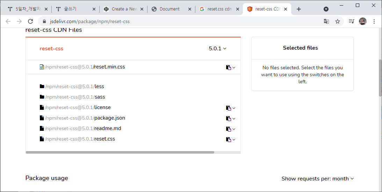Expand copy options chevron for reset.css
Viewport: 382px width, 192px height.
234,140
